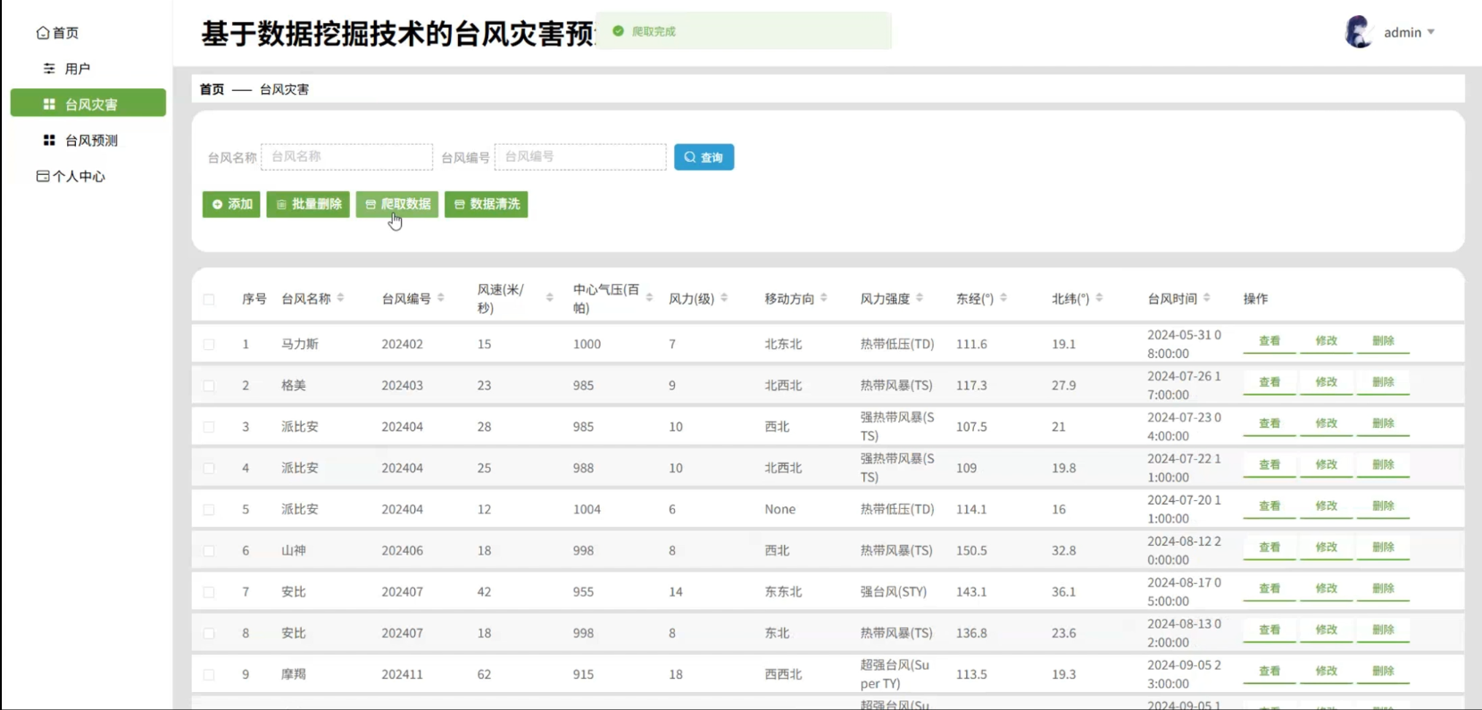Focus the 台风编号 search field
Screen dimensions: 1482x710
tap(580, 156)
